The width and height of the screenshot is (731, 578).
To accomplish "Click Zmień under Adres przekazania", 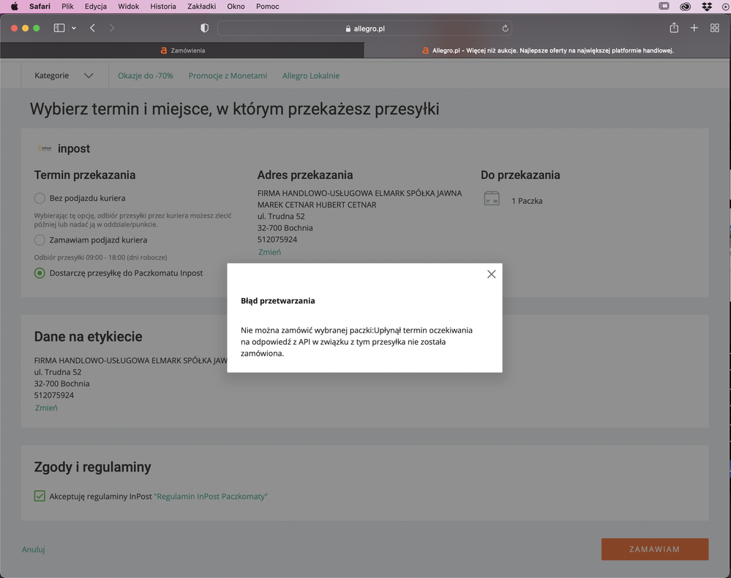I will click(x=269, y=252).
